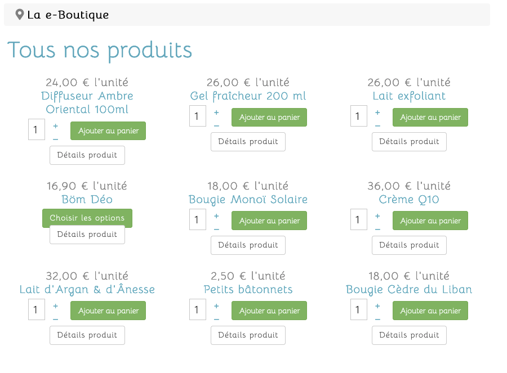The image size is (507, 373).
Task: Open the Lait exfoliant product link
Action: pos(409,96)
